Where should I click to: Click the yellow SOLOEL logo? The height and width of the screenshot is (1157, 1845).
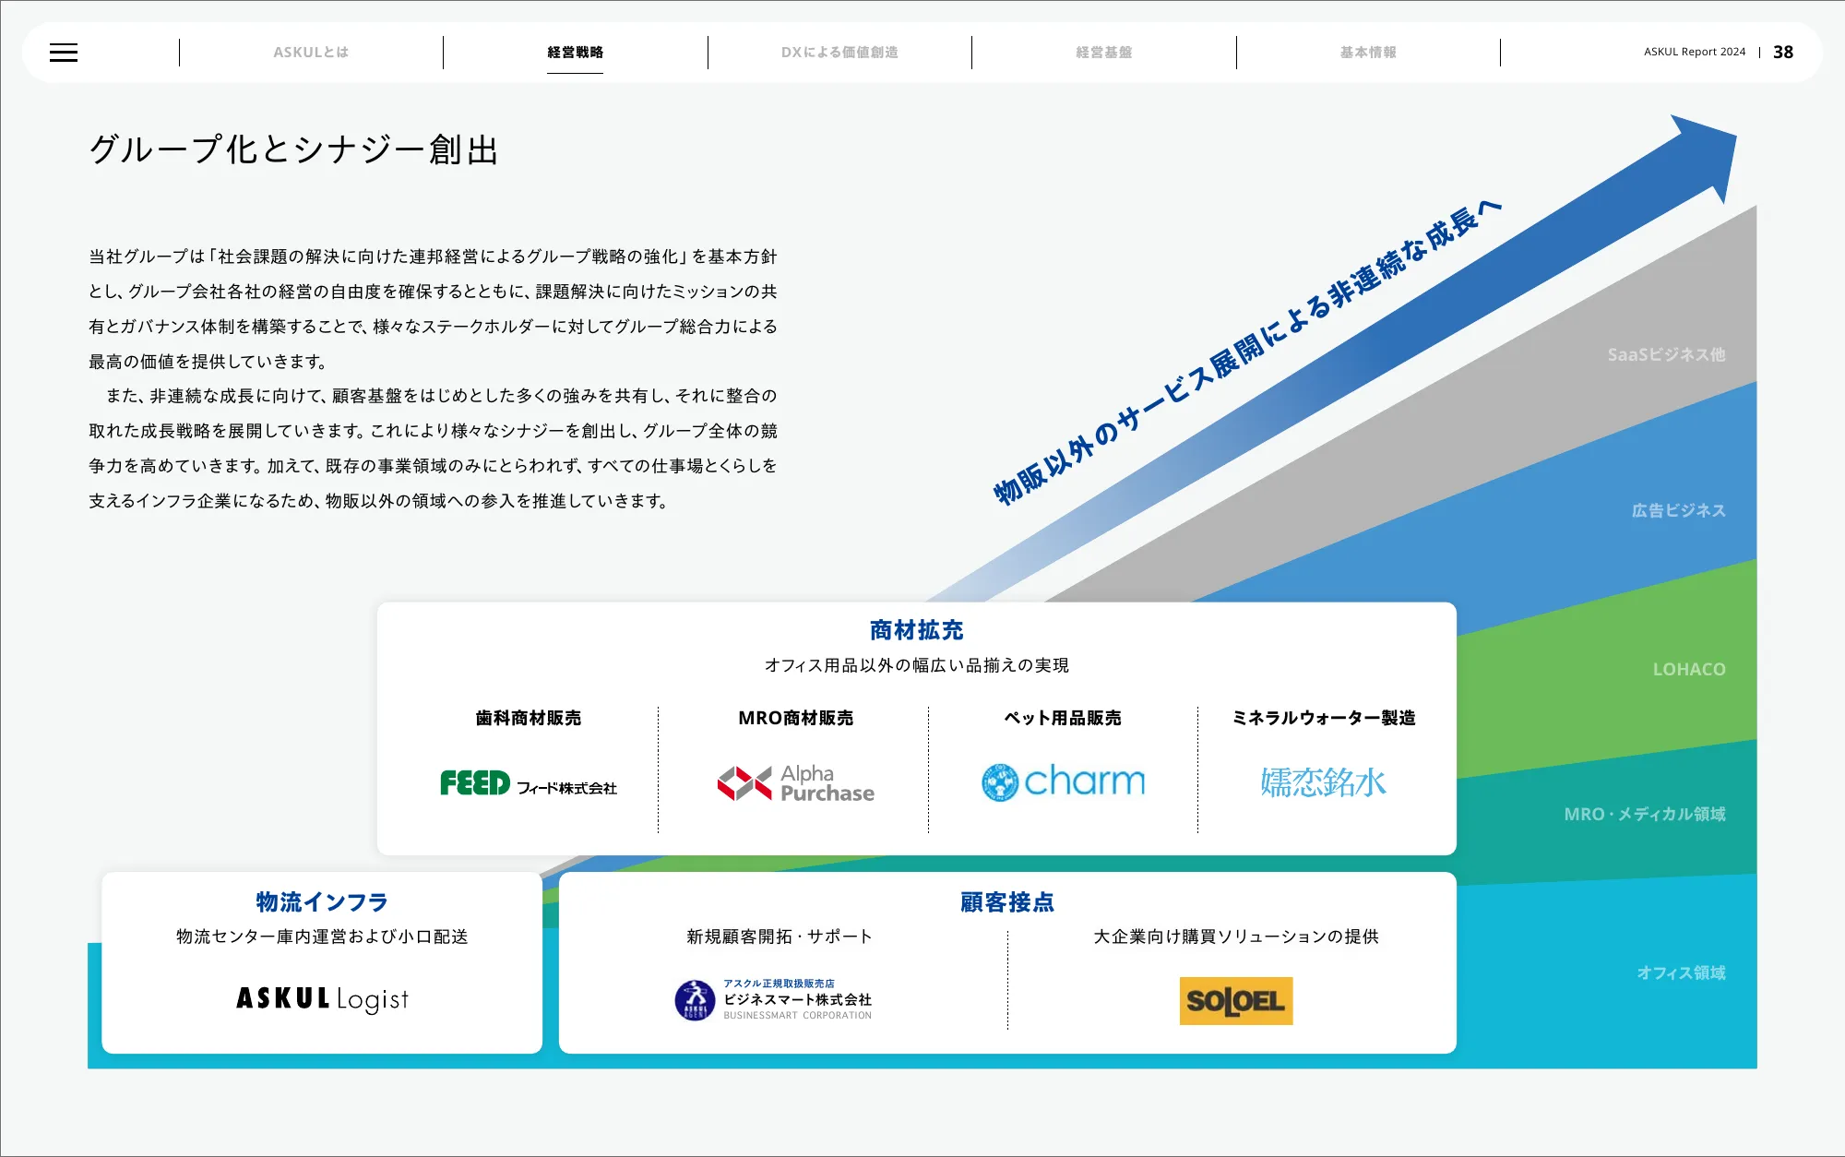(x=1235, y=1001)
